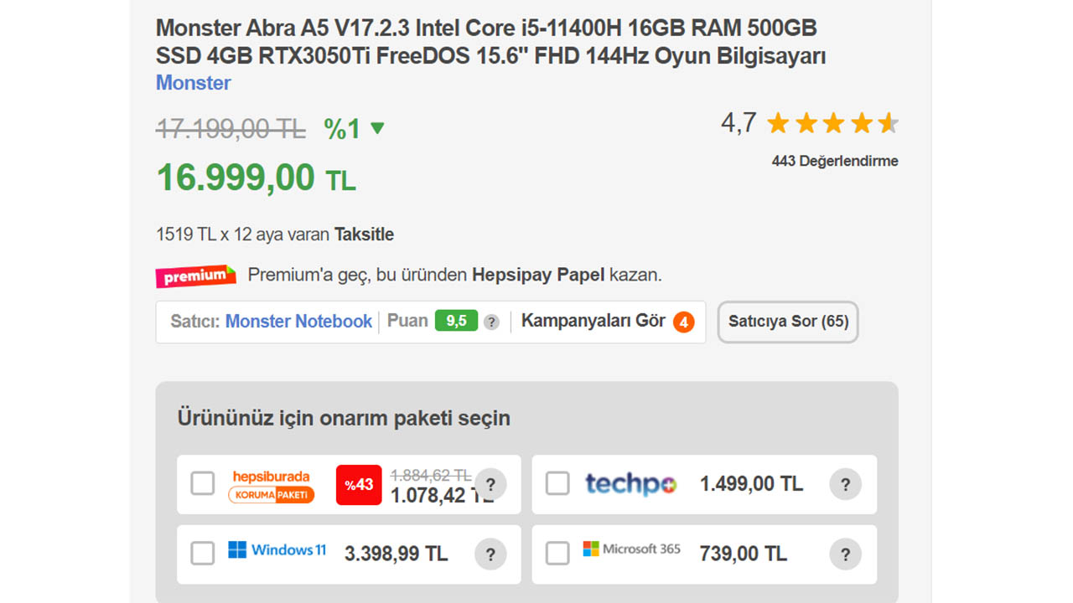This screenshot has width=1073, height=603.
Task: Click the Windows 11 logo
Action: pyautogui.click(x=277, y=550)
